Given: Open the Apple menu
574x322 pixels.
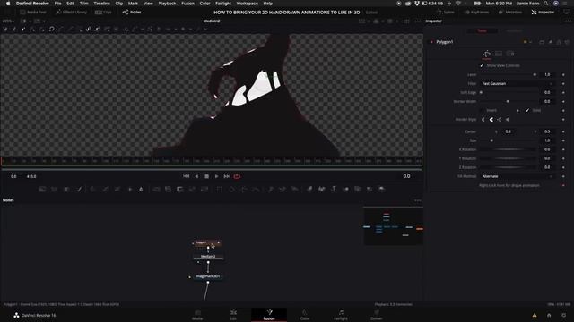Looking at the screenshot, I should click(x=8, y=4).
